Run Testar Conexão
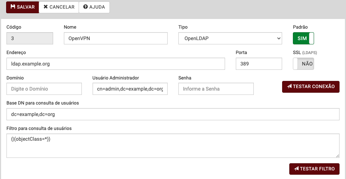346x179 pixels. click(310, 87)
